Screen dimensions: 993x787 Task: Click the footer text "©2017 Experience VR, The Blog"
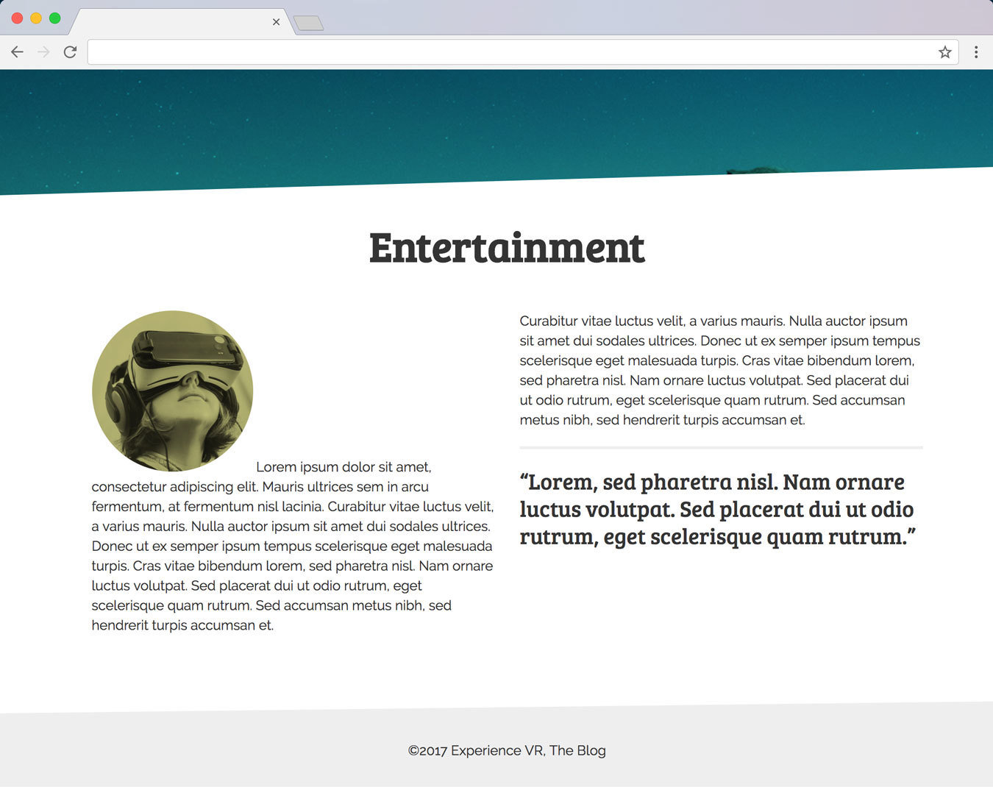coord(507,750)
